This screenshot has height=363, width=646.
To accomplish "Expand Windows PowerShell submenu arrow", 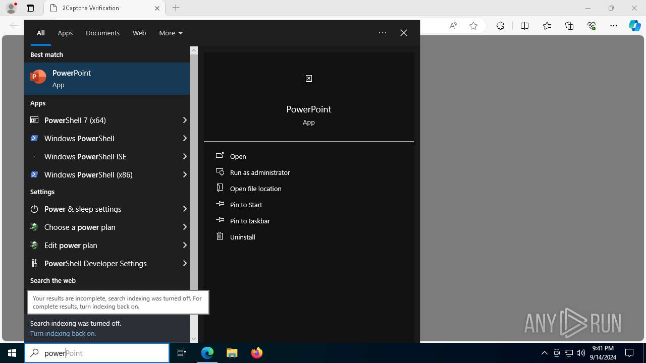I will pyautogui.click(x=185, y=138).
